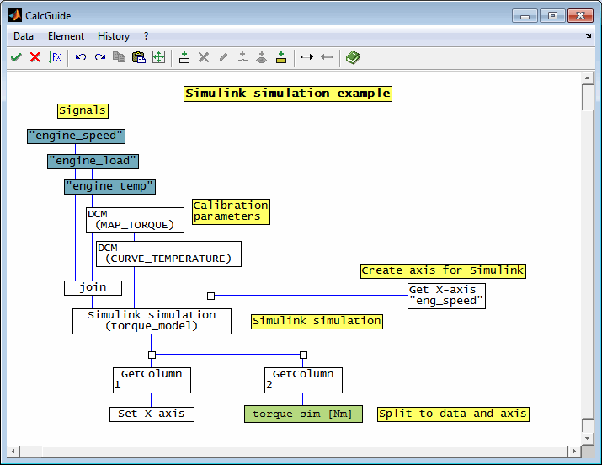The width and height of the screenshot is (602, 465).
Task: Select the "Calibration parameters" note
Action: [x=232, y=211]
